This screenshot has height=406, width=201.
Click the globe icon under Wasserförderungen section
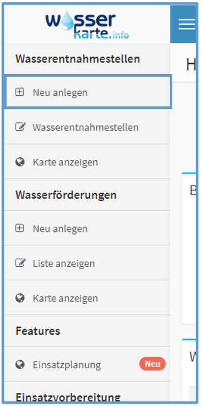tap(20, 298)
